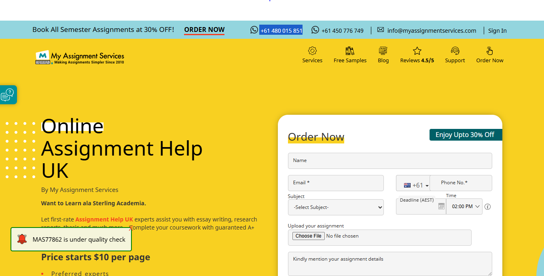Image resolution: width=544 pixels, height=276 pixels.
Task: Focus the Name input field
Action: (390, 161)
